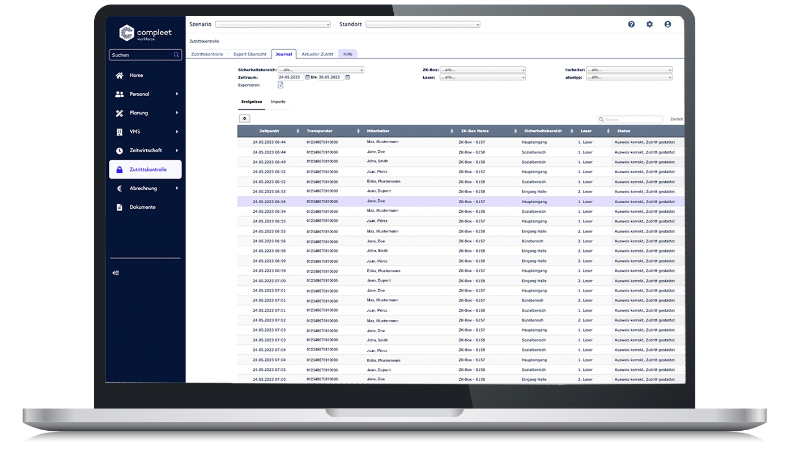Click timestamp 24.05.2023 06:58
The height and width of the screenshot is (450, 791).
(x=269, y=251)
